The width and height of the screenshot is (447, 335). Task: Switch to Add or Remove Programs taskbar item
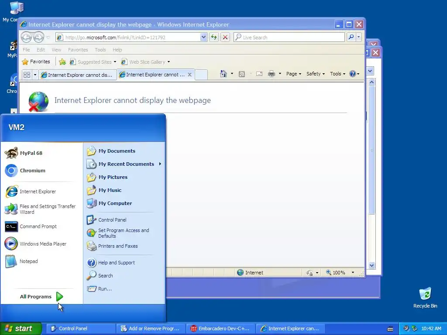(x=151, y=328)
